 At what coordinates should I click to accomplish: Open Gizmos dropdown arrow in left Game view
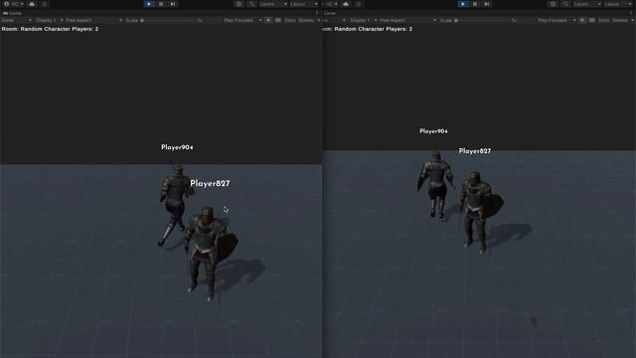[318, 20]
